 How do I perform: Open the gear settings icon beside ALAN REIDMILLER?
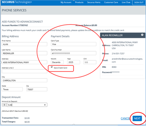pos(142,35)
